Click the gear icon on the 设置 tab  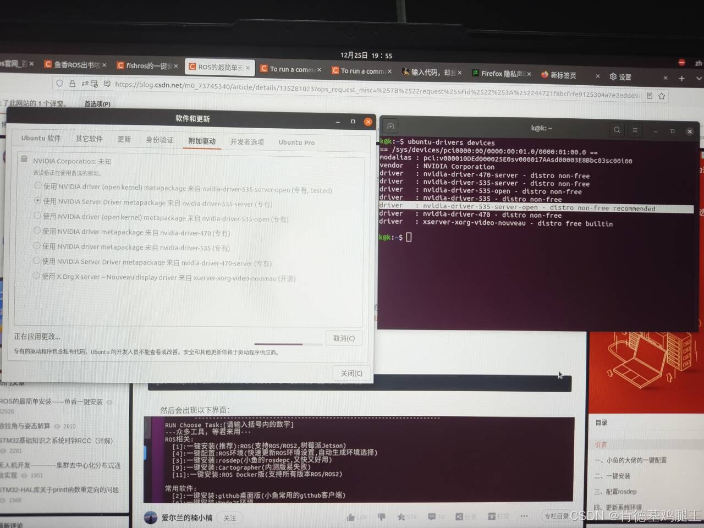(613, 76)
